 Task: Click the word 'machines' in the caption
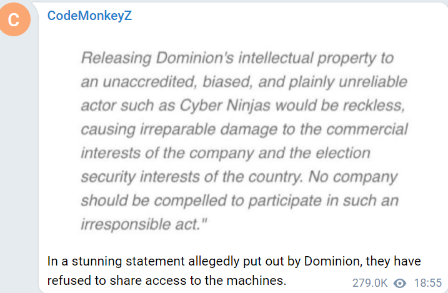coord(255,281)
